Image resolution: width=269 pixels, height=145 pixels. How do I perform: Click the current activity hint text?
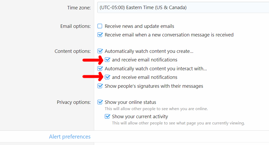click(x=178, y=123)
